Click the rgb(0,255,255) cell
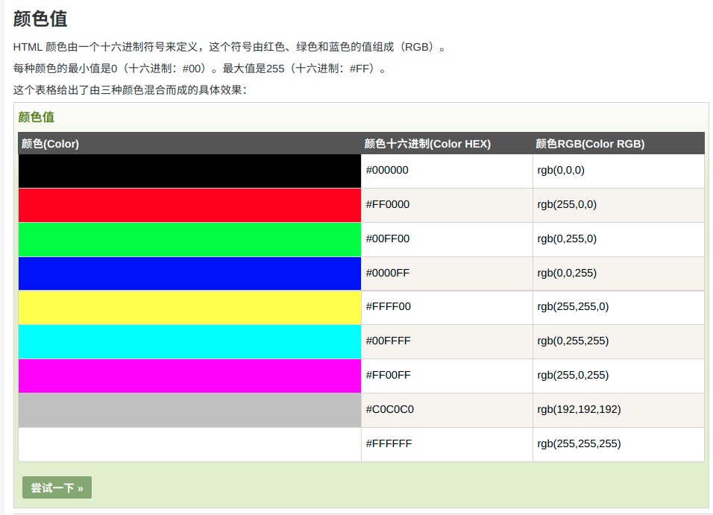 [618, 342]
